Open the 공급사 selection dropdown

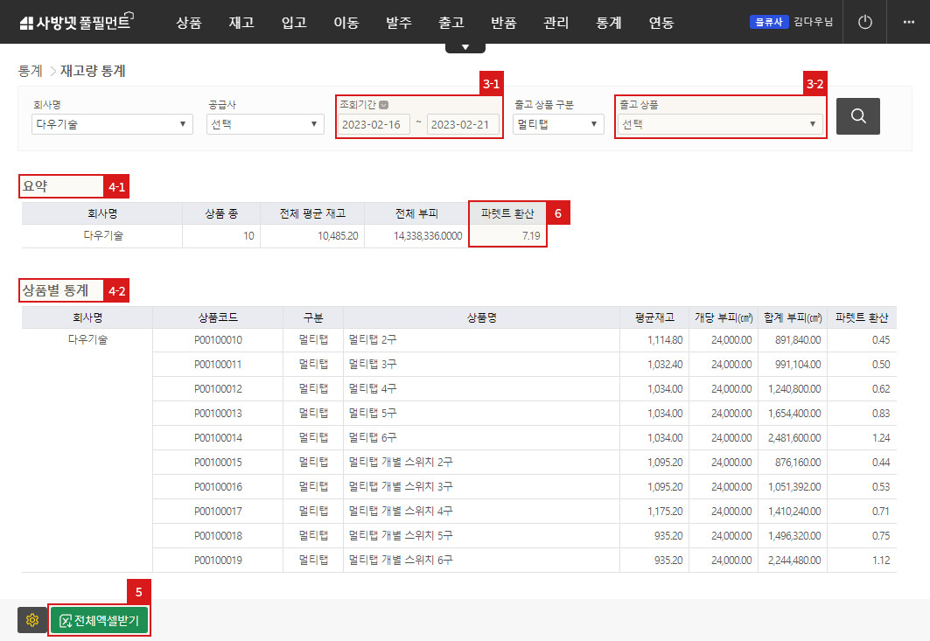[x=264, y=124]
